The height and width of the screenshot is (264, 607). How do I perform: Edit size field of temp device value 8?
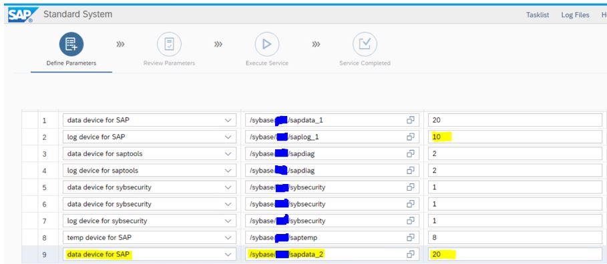pyautogui.click(x=515, y=237)
